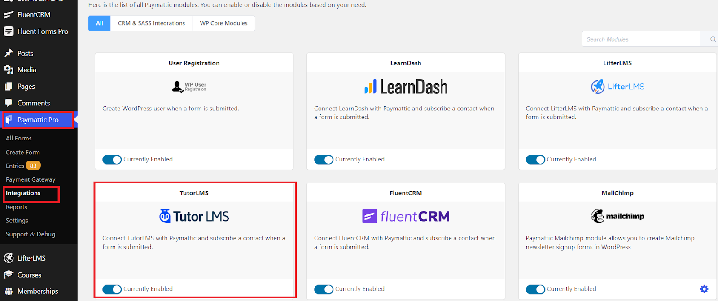The height and width of the screenshot is (301, 718).
Task: Open Courses in the sidebar
Action: click(x=29, y=275)
